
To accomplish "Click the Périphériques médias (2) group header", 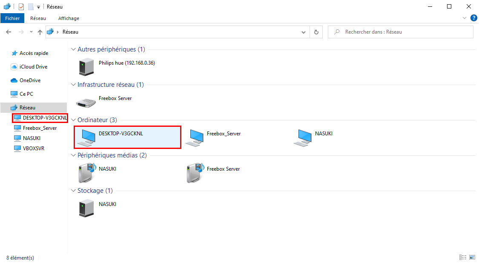I will coord(112,155).
